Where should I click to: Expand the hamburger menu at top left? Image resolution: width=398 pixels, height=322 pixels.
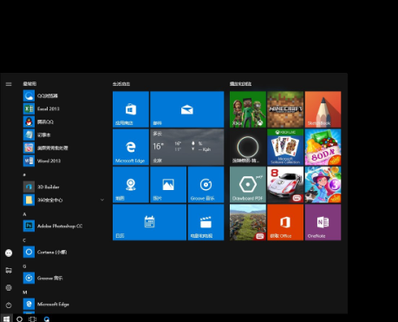(x=9, y=84)
